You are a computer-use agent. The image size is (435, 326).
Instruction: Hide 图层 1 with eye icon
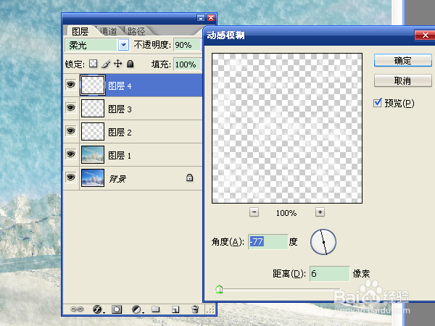click(x=71, y=154)
